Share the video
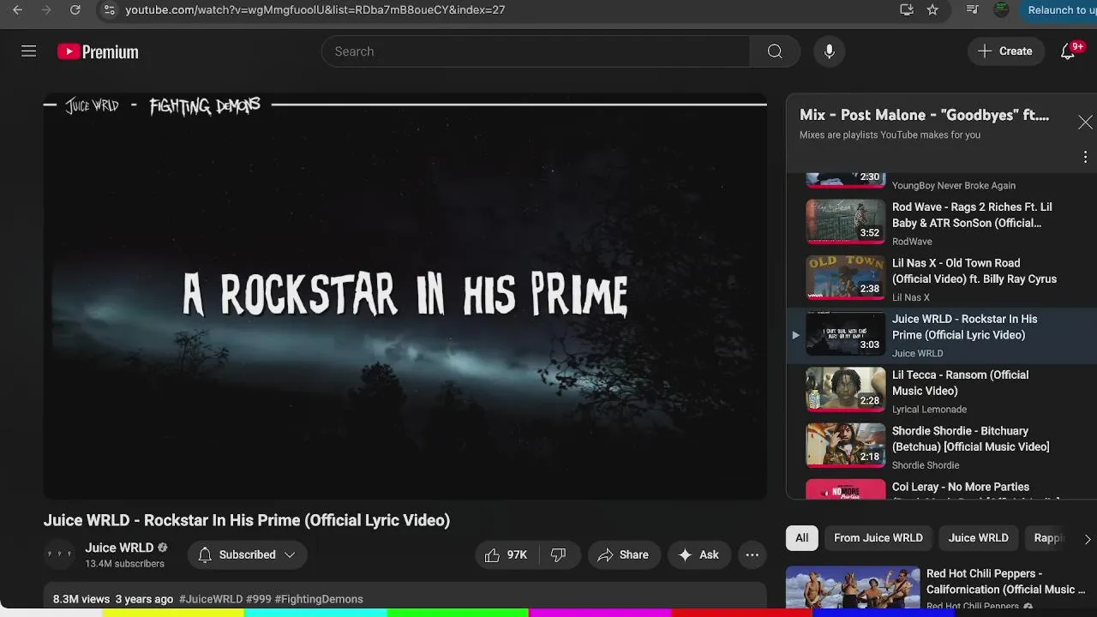This screenshot has height=617, width=1097. [623, 555]
